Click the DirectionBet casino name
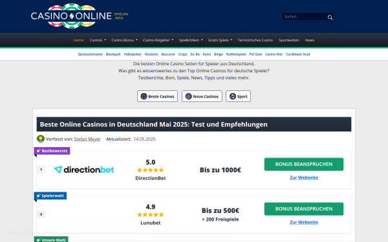The image size is (388, 242). coord(151,178)
